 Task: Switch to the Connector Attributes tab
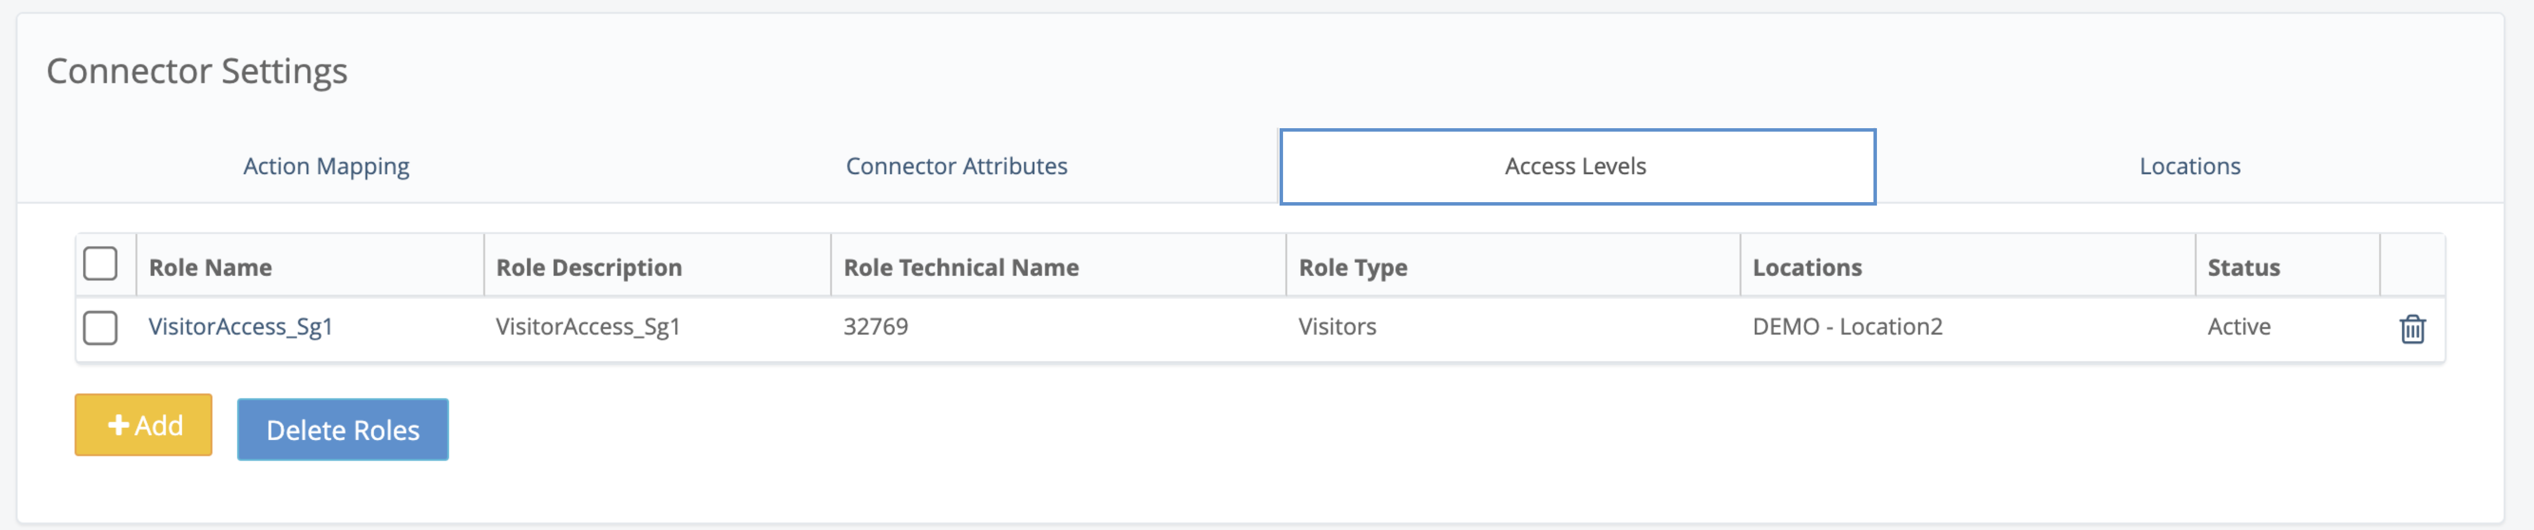click(956, 166)
